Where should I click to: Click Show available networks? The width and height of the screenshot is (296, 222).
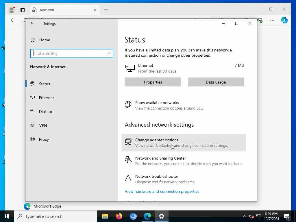157,103
